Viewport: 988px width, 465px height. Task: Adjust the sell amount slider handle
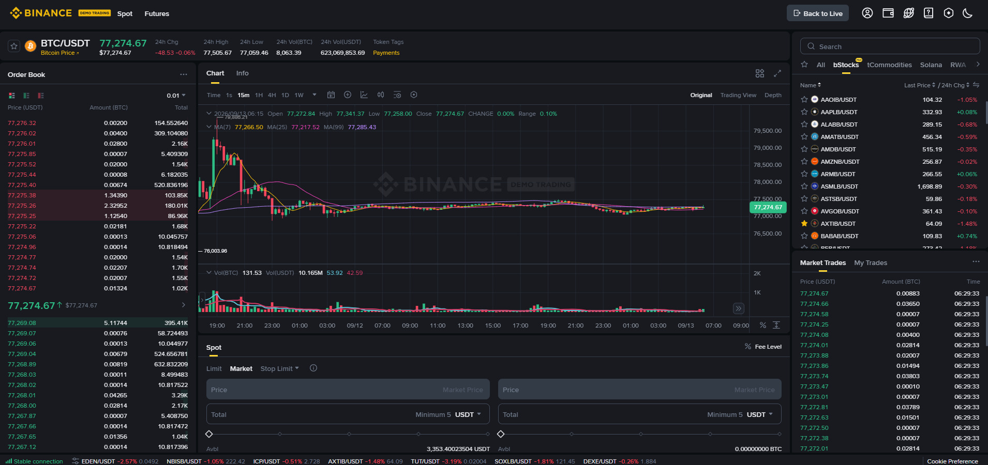[x=501, y=434]
